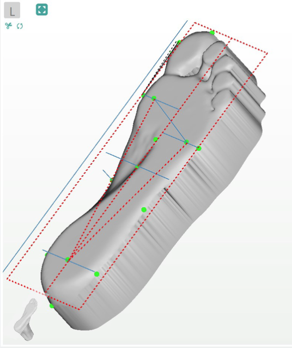The height and width of the screenshot is (348, 292).
Task: Select the large green marker on the heel's outer edge
Action: (x=96, y=274)
